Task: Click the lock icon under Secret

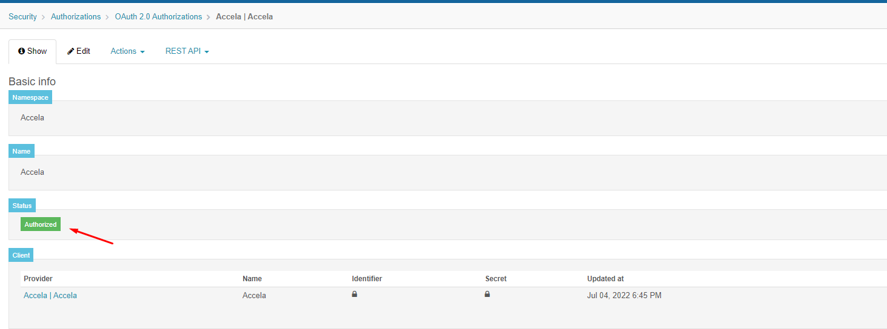Action: 487,295
